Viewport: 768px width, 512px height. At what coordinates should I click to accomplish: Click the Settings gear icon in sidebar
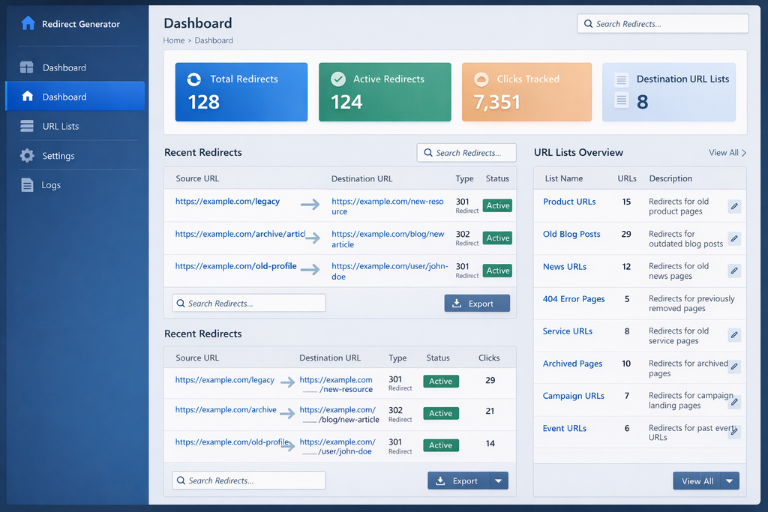point(27,156)
